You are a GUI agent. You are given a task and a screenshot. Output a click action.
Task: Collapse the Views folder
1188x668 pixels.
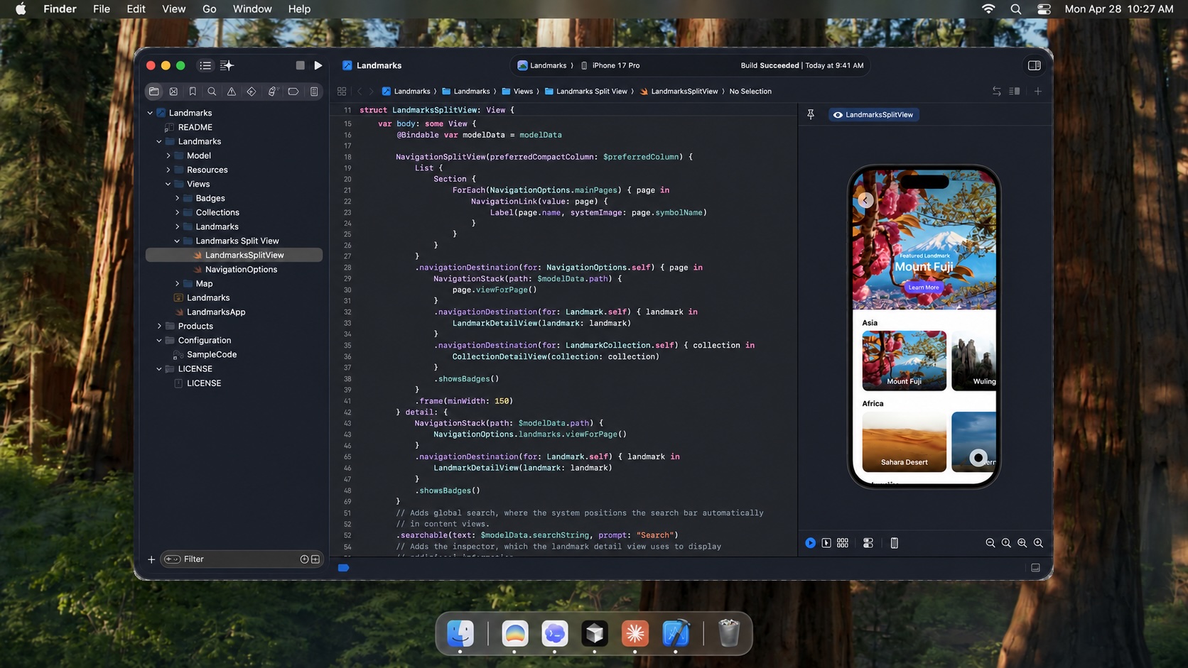click(x=168, y=184)
